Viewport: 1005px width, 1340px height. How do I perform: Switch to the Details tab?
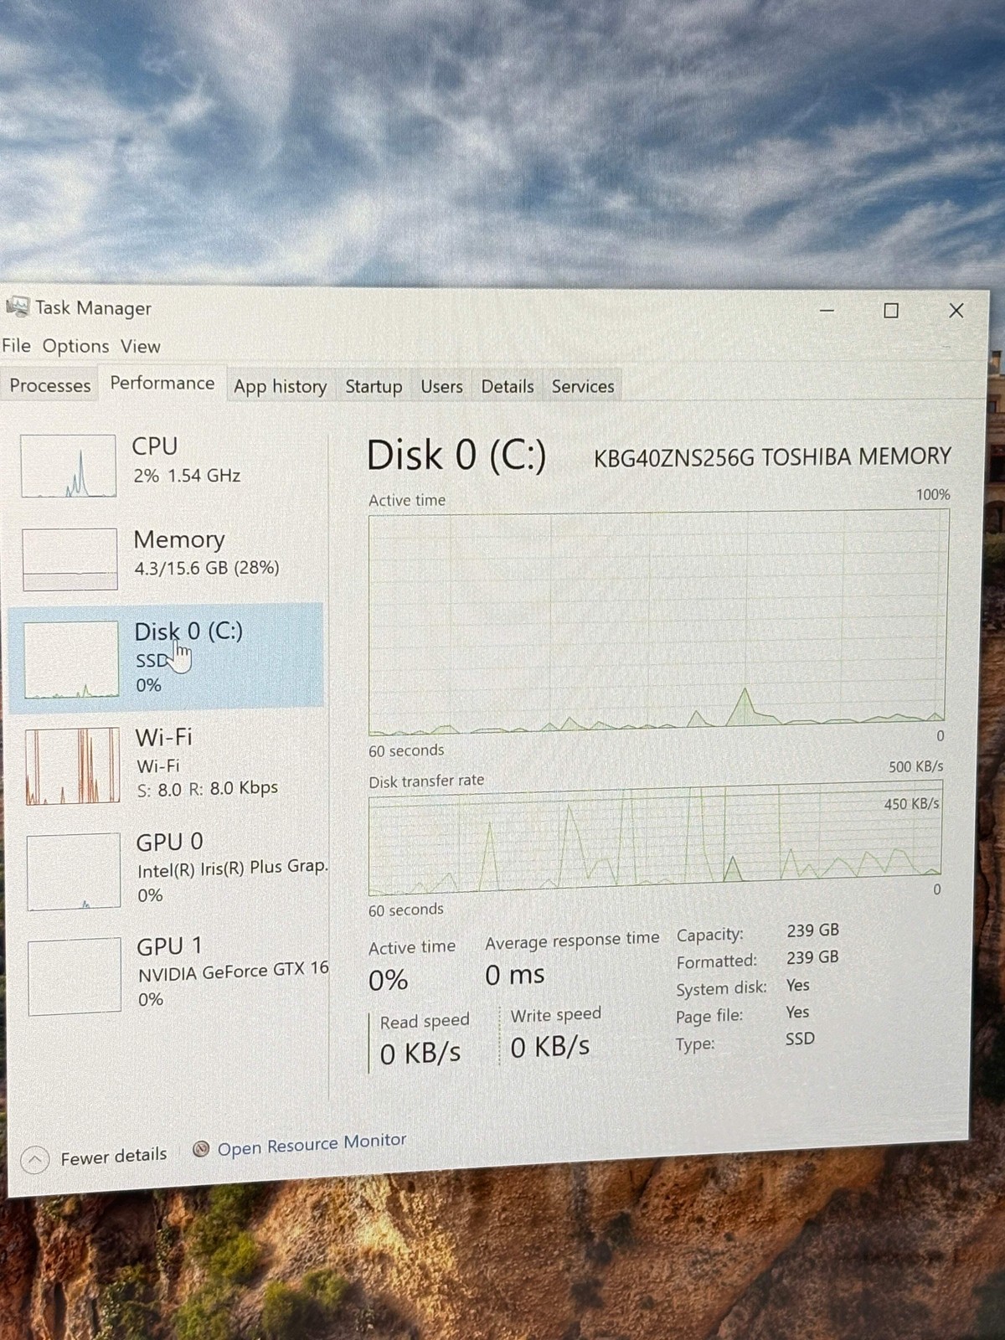pos(507,386)
